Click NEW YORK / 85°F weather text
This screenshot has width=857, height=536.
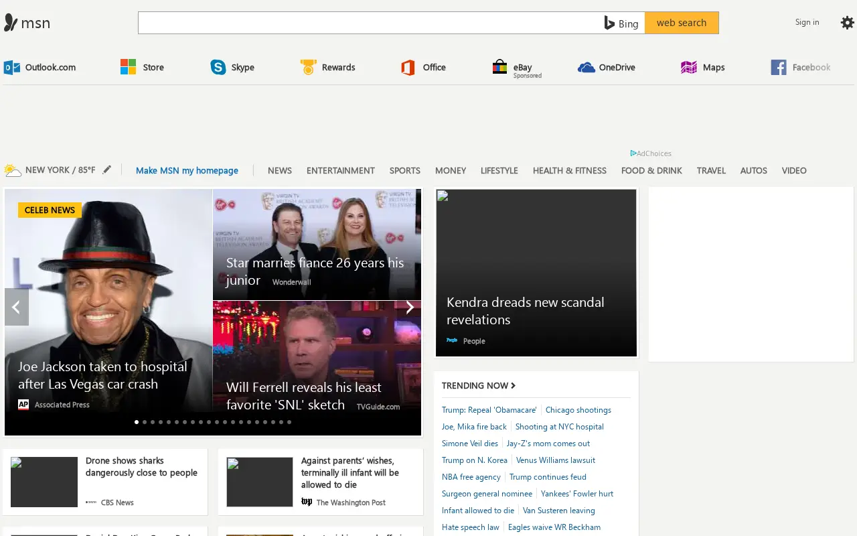[x=60, y=170]
